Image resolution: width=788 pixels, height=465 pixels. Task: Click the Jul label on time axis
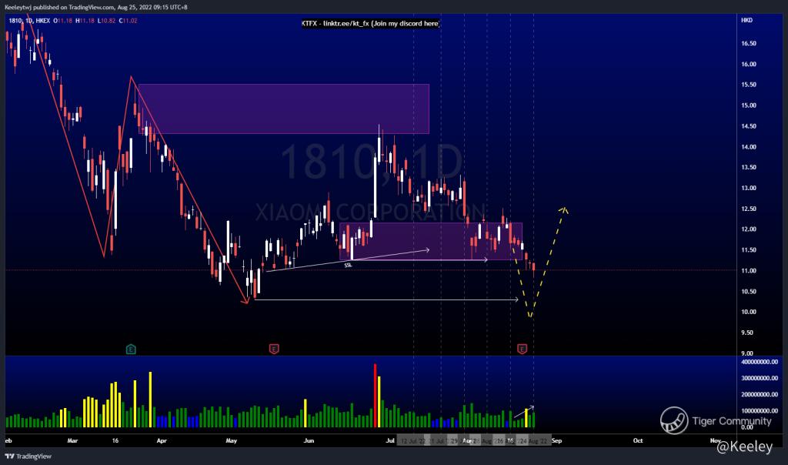click(390, 440)
